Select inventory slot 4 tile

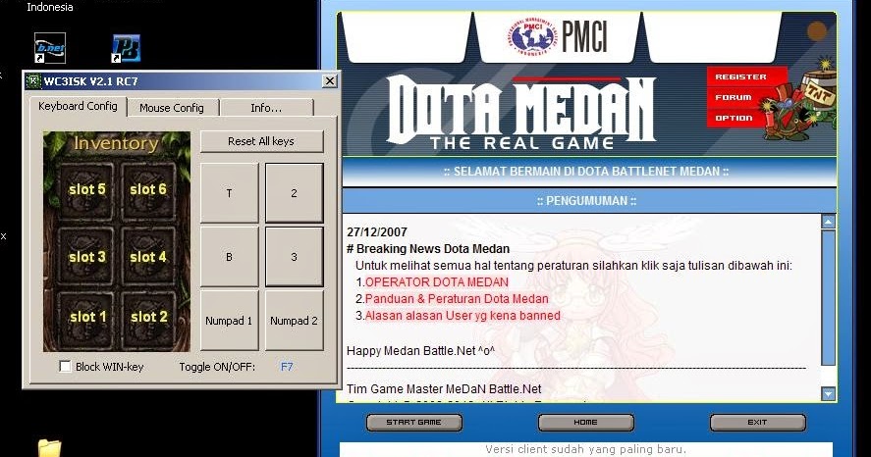(x=147, y=256)
